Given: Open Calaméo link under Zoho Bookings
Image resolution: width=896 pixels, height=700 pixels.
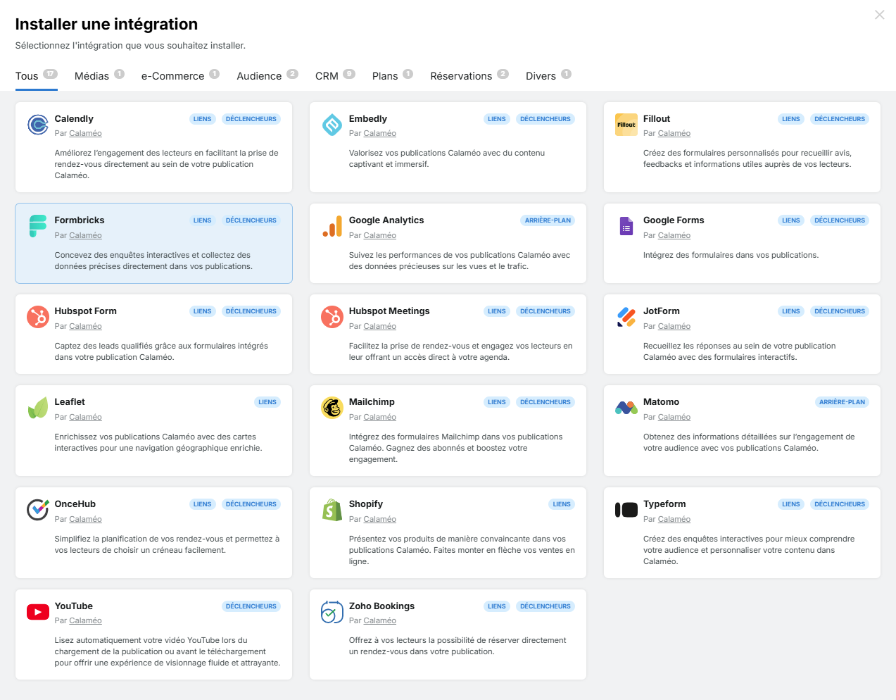Looking at the screenshot, I should 380,620.
